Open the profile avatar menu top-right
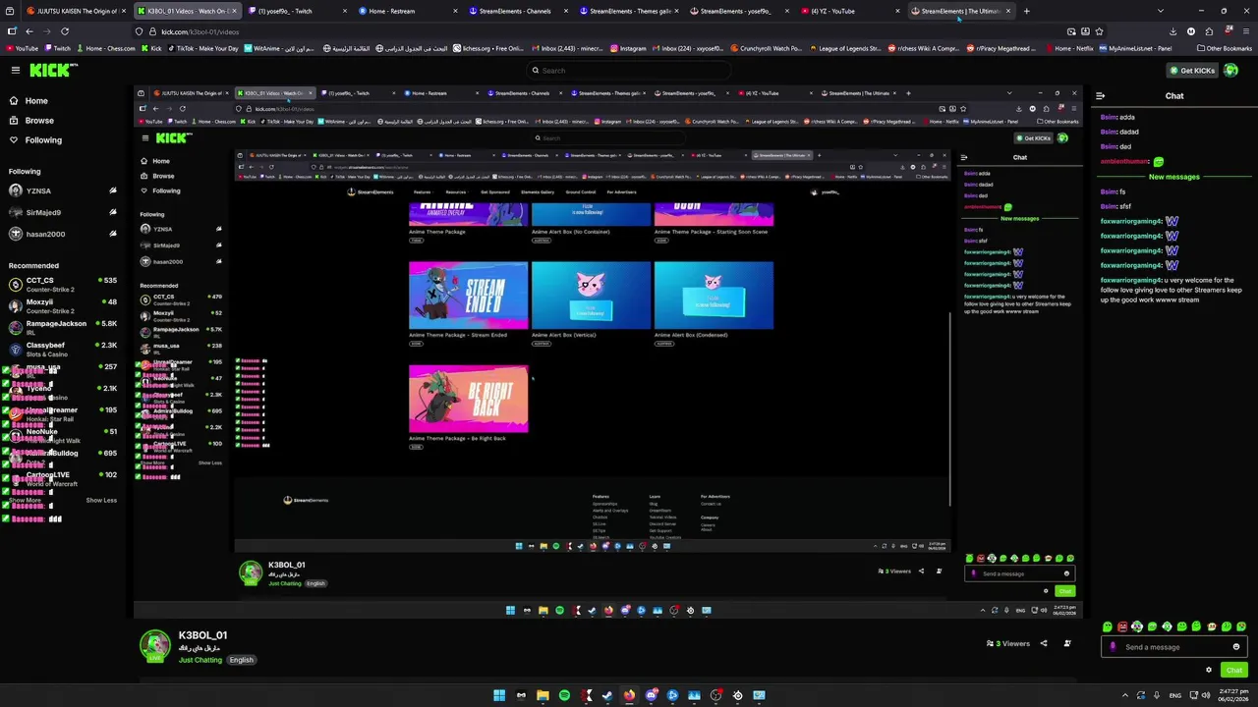This screenshot has height=707, width=1258. tap(1230, 71)
